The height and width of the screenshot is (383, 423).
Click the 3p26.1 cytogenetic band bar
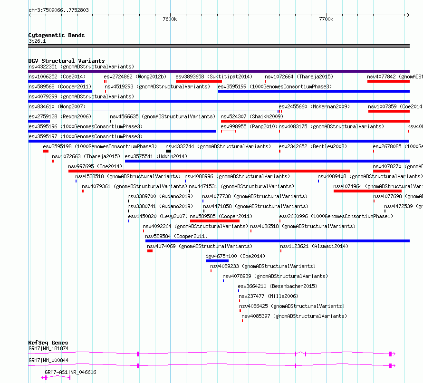(219, 46)
